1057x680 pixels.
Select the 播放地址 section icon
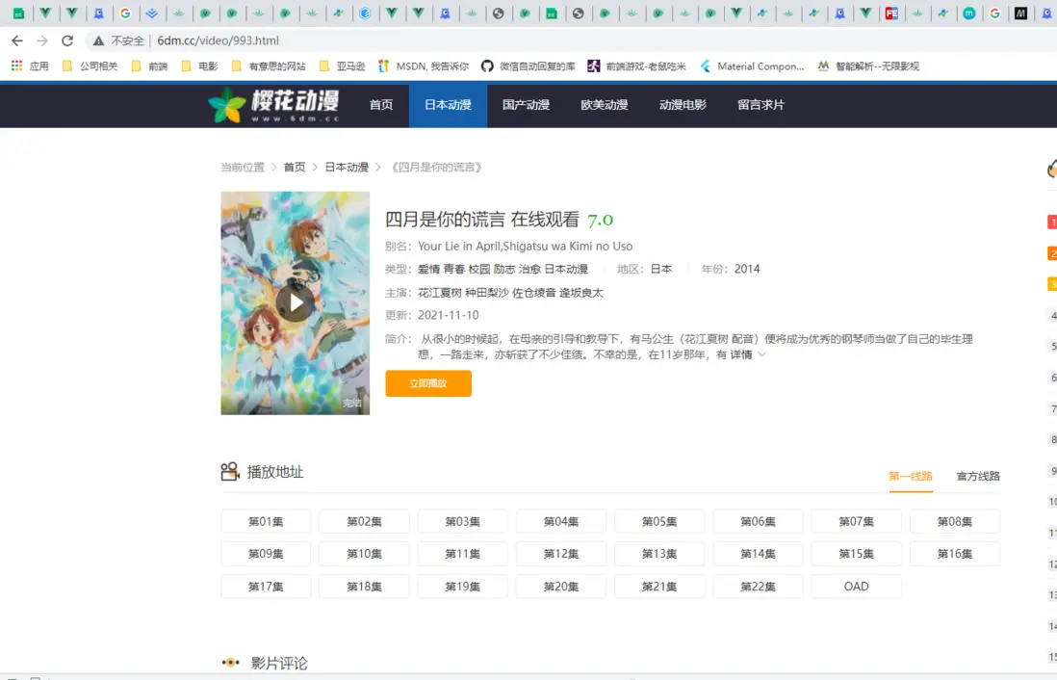pos(229,471)
